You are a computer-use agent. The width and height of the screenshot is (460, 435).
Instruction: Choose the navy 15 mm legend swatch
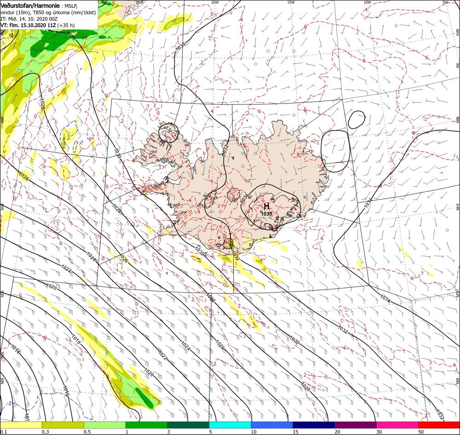click(314, 425)
